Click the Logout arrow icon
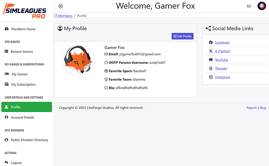This screenshot has height=166, width=269. (6, 162)
